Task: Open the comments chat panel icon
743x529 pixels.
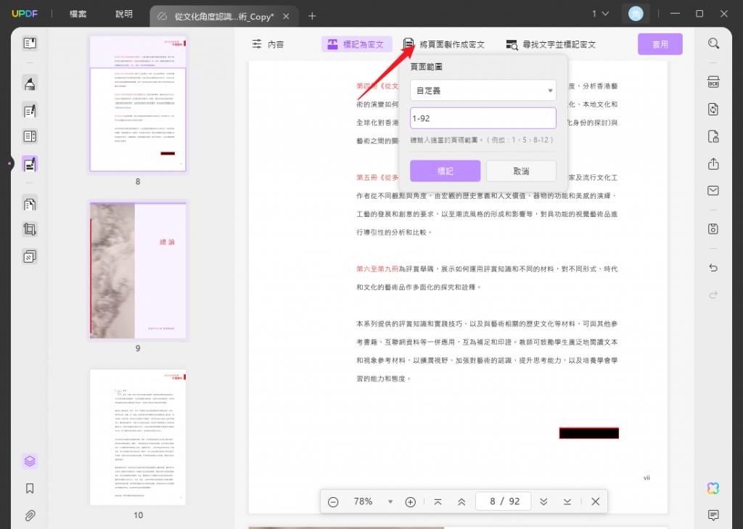Action: coord(713,514)
